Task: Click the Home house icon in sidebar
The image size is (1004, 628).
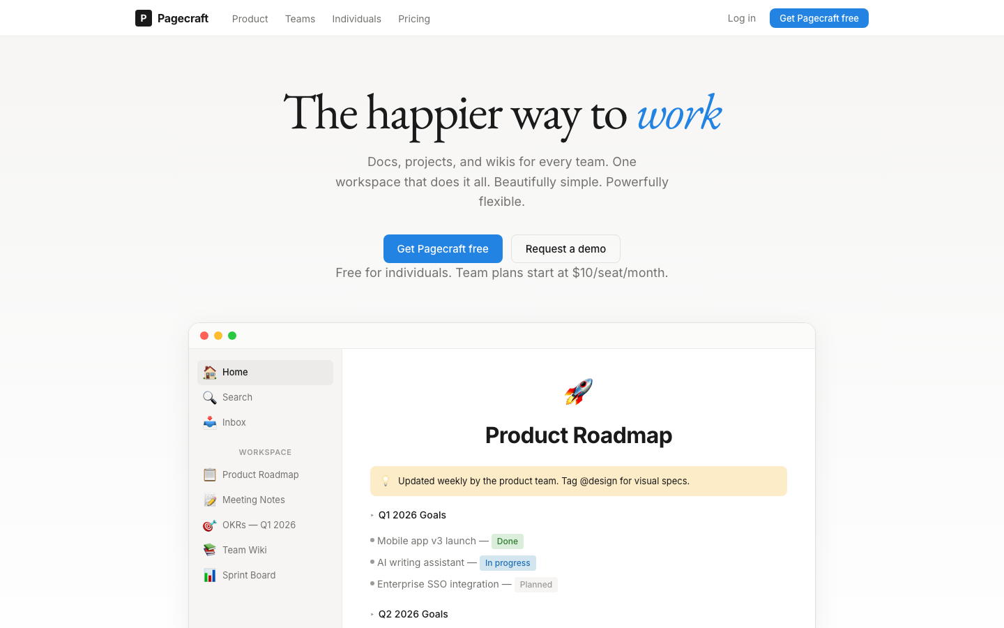Action: [210, 373]
